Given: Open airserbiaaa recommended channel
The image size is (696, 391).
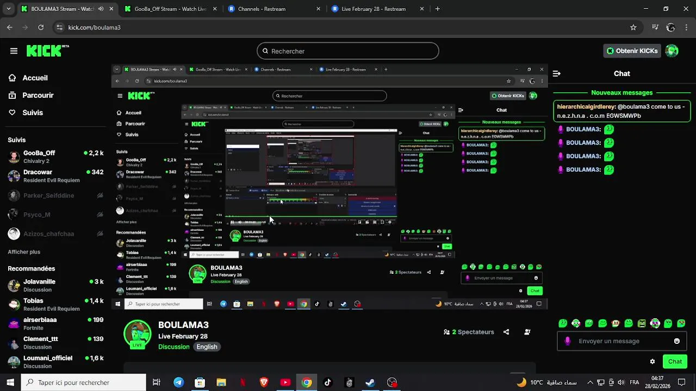Looking at the screenshot, I should tap(55, 324).
